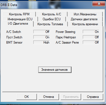106x105 pixels.
Task: Click the A/C Захват Реле label
Action: 67,42
